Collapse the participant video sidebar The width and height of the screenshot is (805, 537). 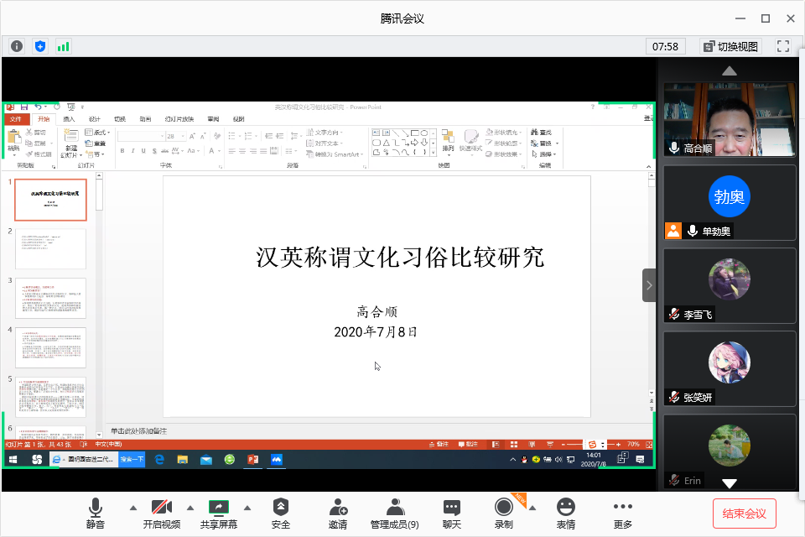click(649, 285)
